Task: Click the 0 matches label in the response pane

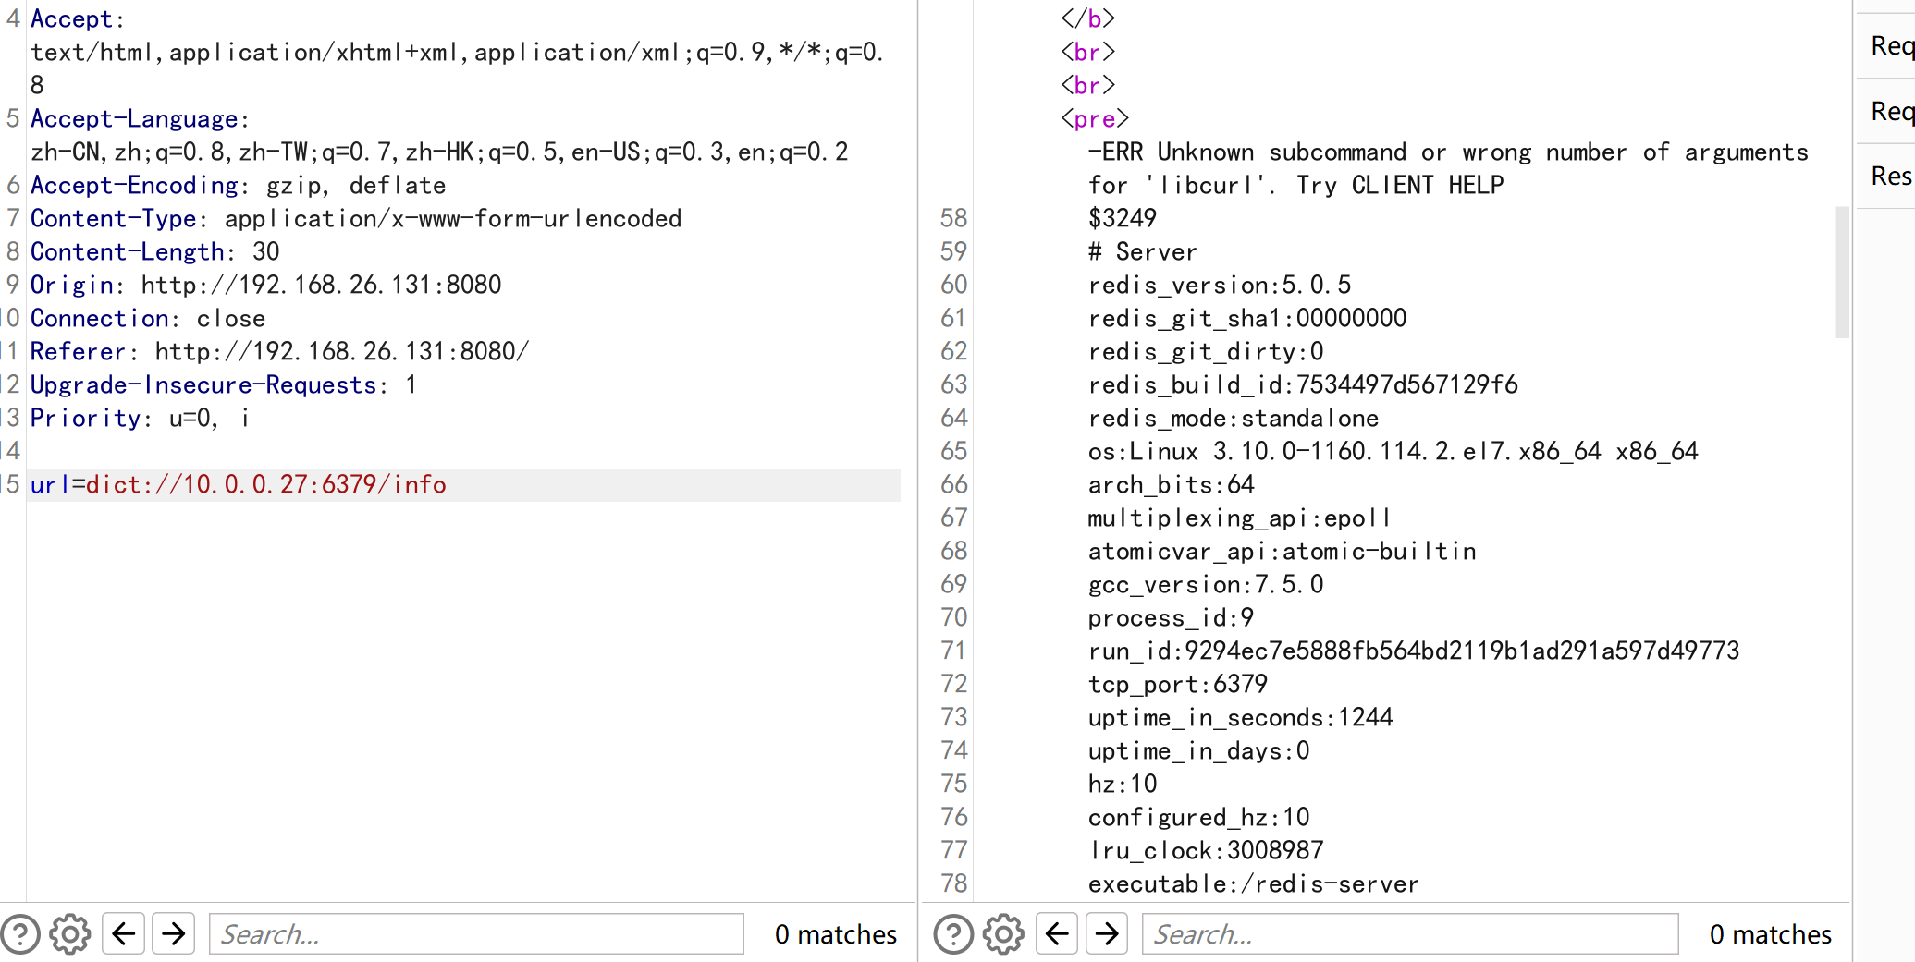Action: click(1771, 934)
